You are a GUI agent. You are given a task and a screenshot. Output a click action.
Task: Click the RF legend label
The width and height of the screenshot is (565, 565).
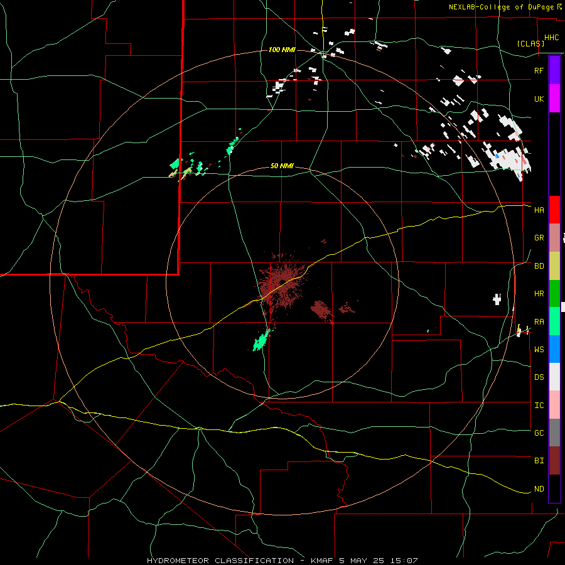click(x=539, y=70)
